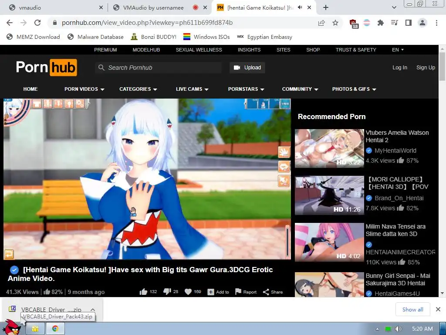
Task: Click the Share button under the video
Action: click(x=273, y=292)
